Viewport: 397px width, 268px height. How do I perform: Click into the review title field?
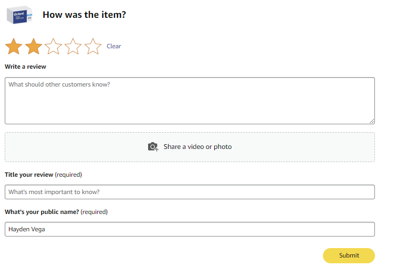coord(190,192)
